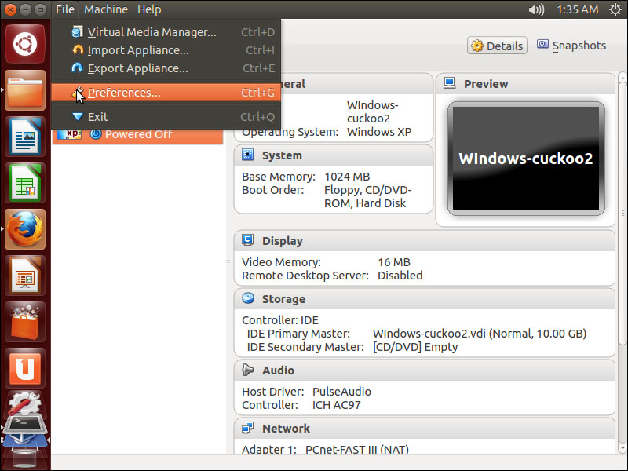This screenshot has height=471, width=628.
Task: Click the Import Appliance arrow icon
Action: pyautogui.click(x=78, y=49)
